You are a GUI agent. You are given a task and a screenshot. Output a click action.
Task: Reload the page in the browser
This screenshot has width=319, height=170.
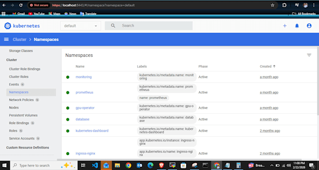(21, 5)
